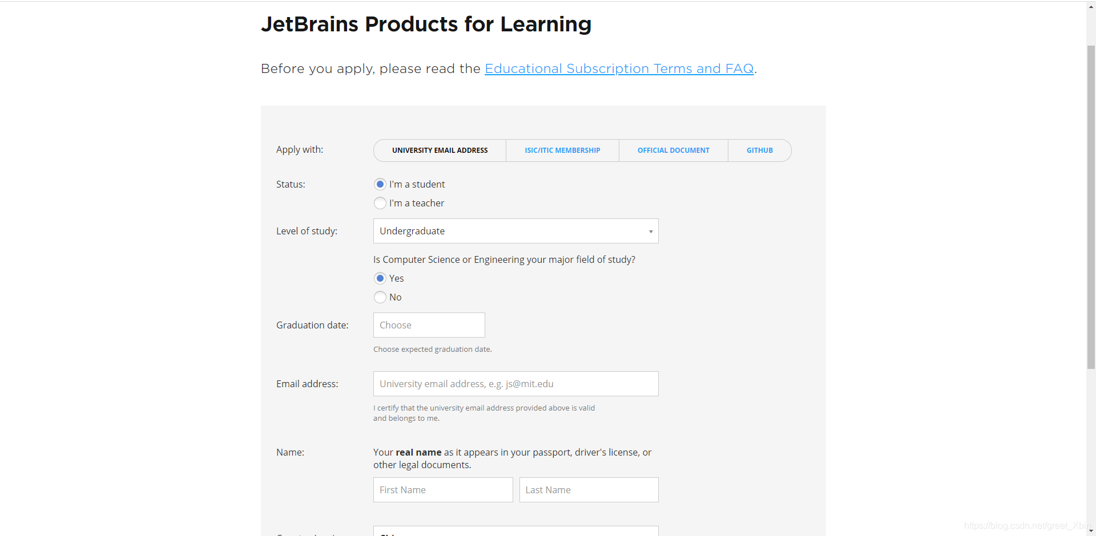
Task: Click the 'Name:' label
Action: tap(290, 452)
